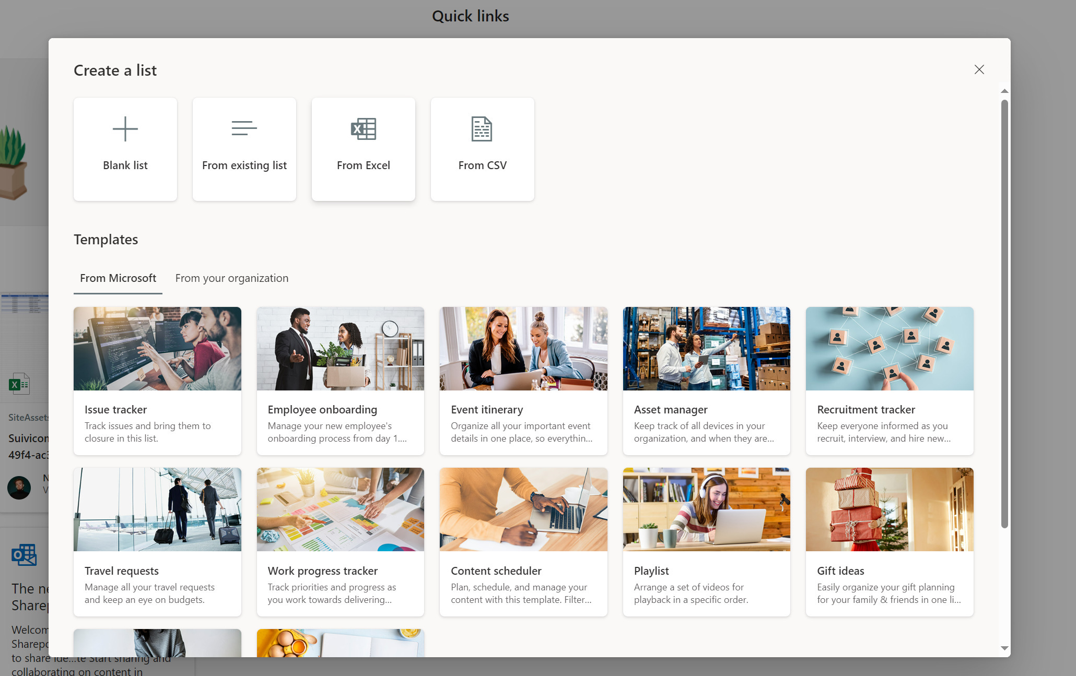Click the scrollbar down arrow
1076x676 pixels.
point(1004,648)
